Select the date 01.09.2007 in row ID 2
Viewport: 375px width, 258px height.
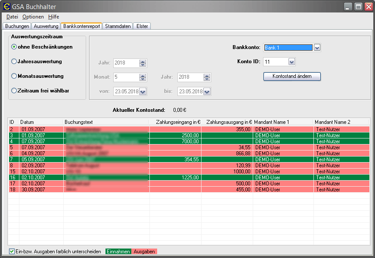[41, 129]
